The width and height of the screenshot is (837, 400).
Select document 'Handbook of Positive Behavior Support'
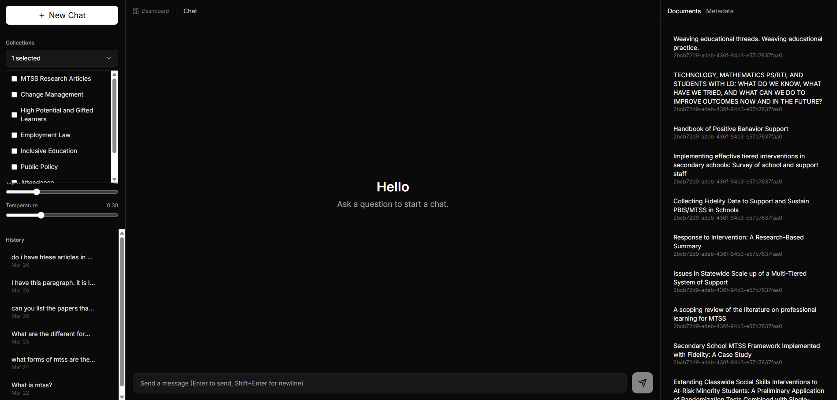point(748,132)
